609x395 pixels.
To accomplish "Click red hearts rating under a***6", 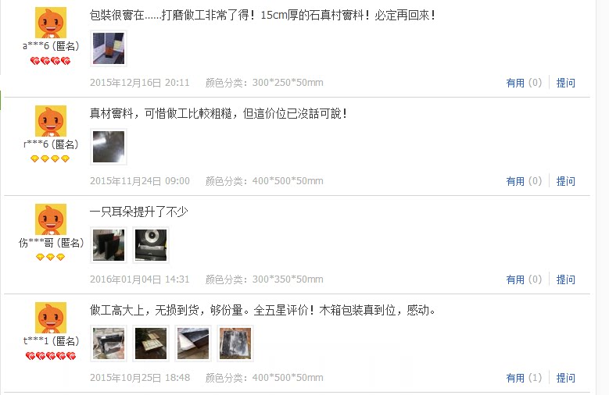I will pos(51,61).
